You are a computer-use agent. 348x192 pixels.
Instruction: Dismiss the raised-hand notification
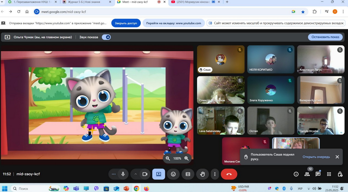[x=337, y=157]
